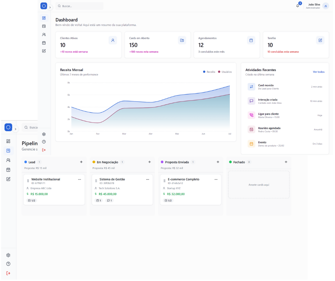Select the Card movido activity item
Viewport: 335px width, 281px height.
pos(285,87)
